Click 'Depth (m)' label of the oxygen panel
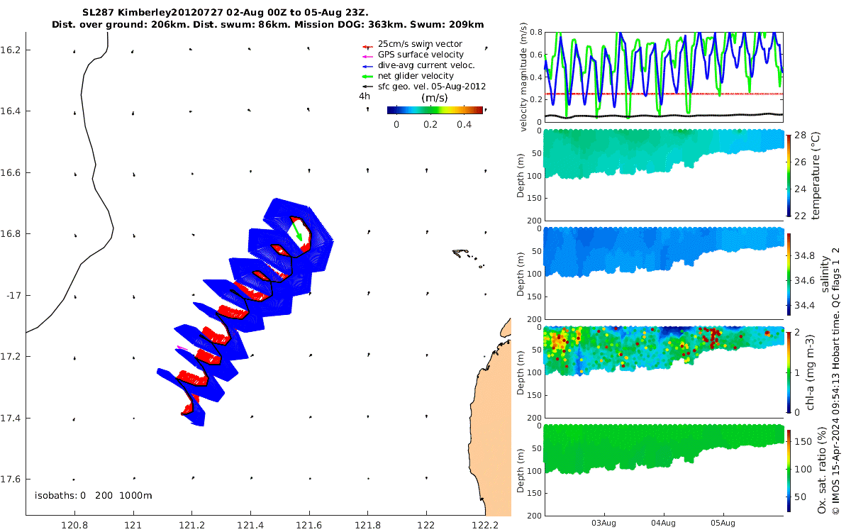Viewport: 851px width, 532px height. tap(520, 470)
